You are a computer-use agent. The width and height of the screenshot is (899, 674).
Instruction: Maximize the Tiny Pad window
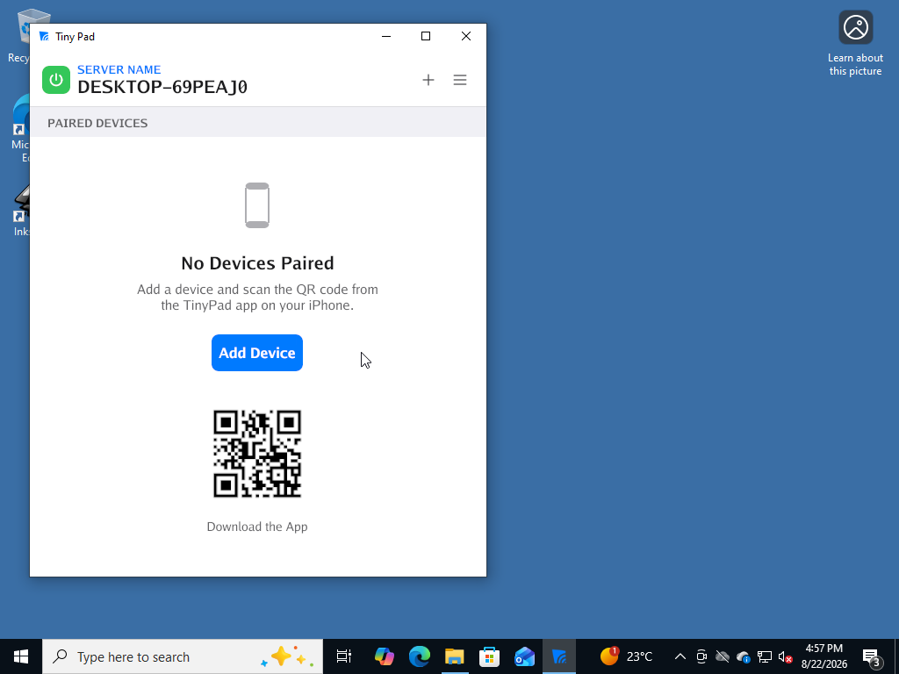point(426,36)
